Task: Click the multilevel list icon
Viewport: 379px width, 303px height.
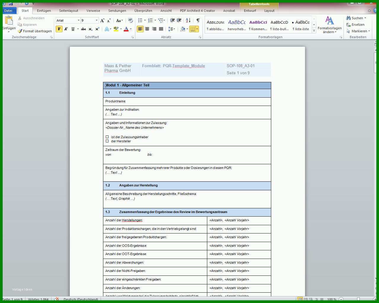Action: click(161, 20)
